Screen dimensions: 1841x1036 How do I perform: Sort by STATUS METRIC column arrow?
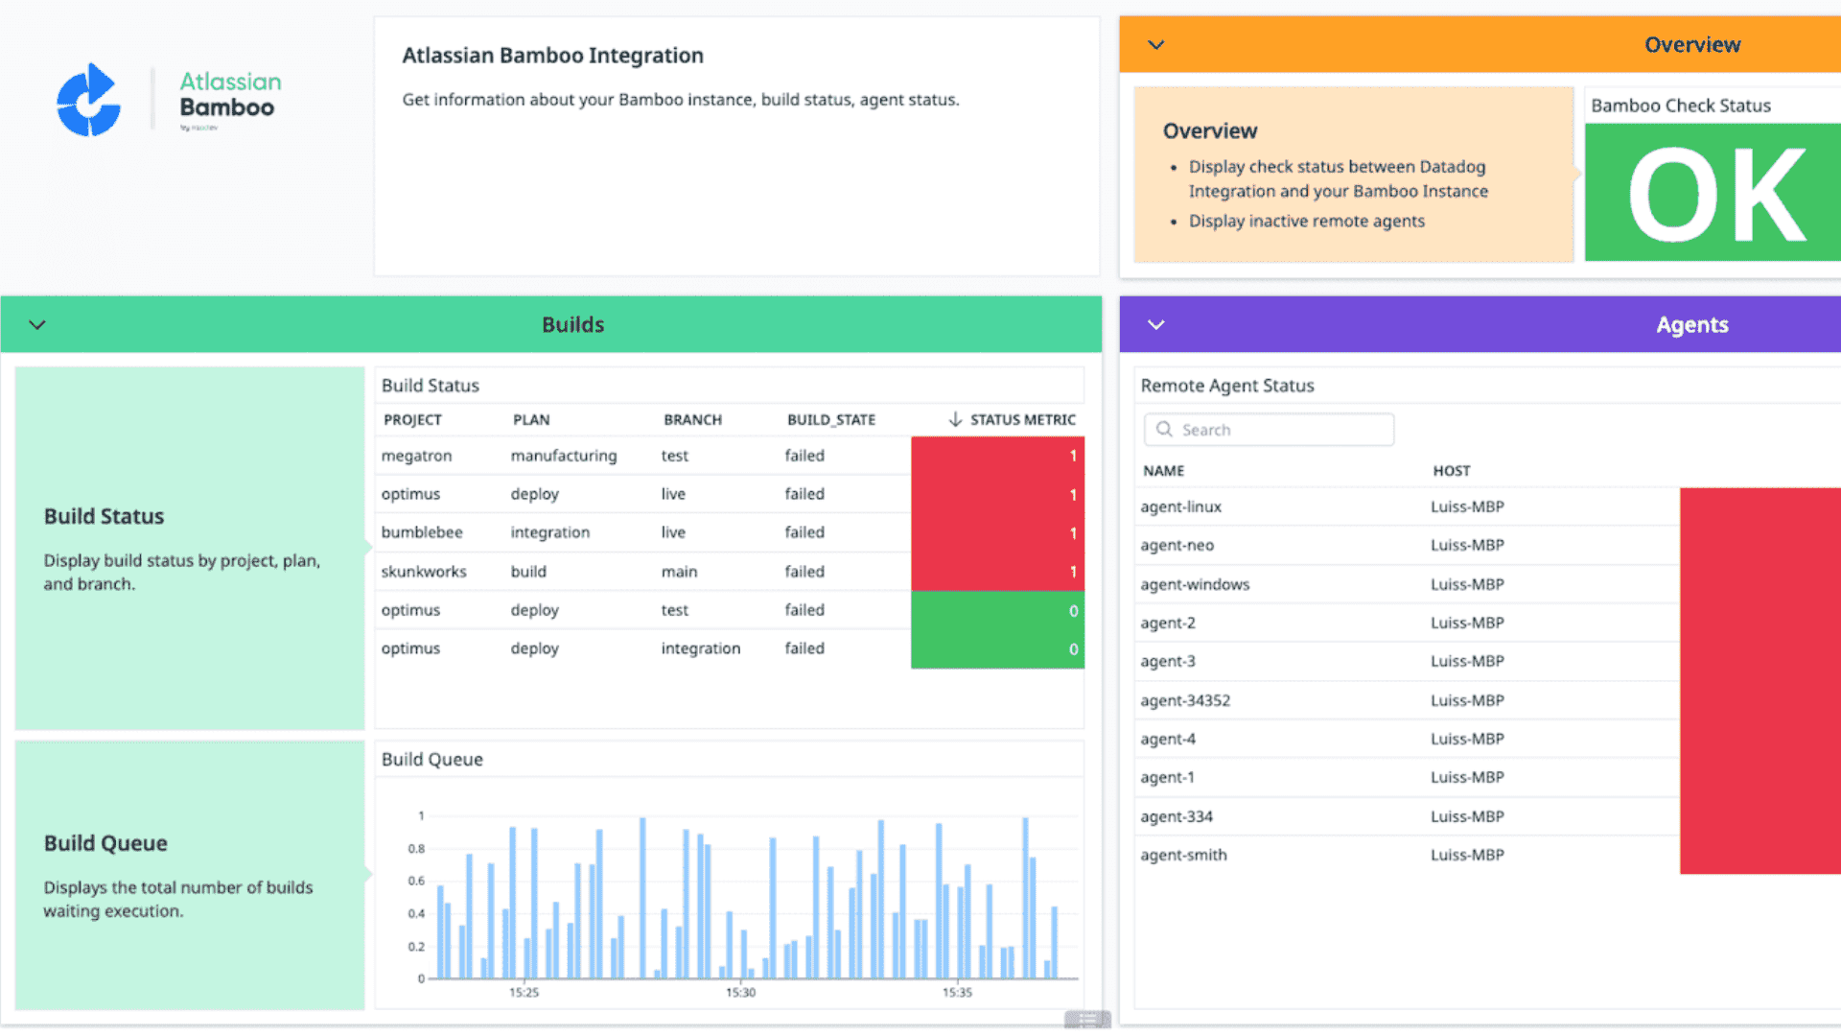tap(955, 420)
